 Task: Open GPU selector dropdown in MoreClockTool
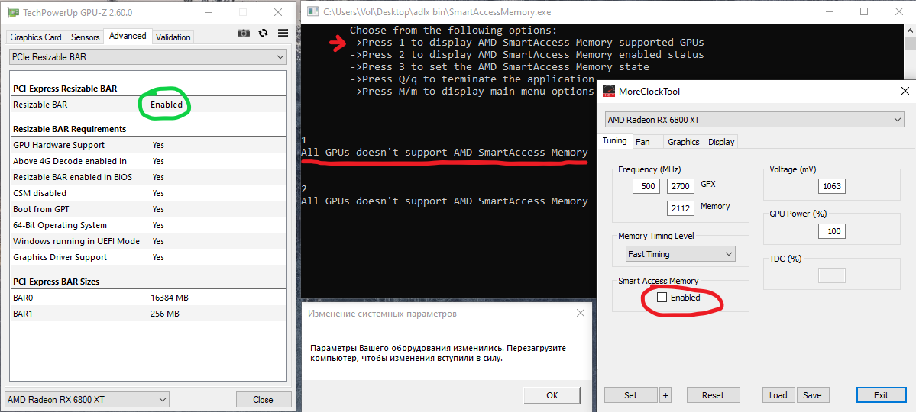tap(755, 120)
